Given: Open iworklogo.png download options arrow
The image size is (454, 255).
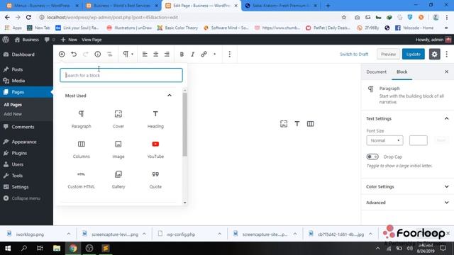Looking at the screenshot, I should pos(69,234).
